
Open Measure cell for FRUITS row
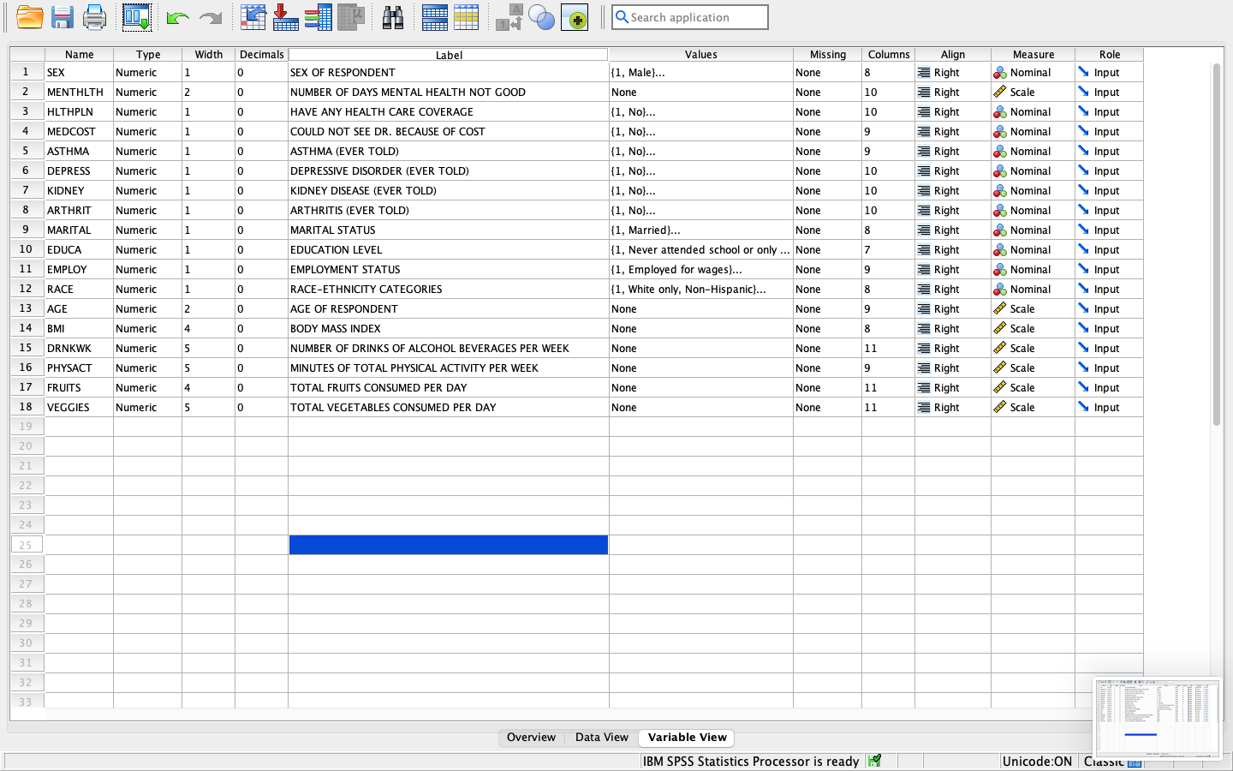pos(1033,387)
